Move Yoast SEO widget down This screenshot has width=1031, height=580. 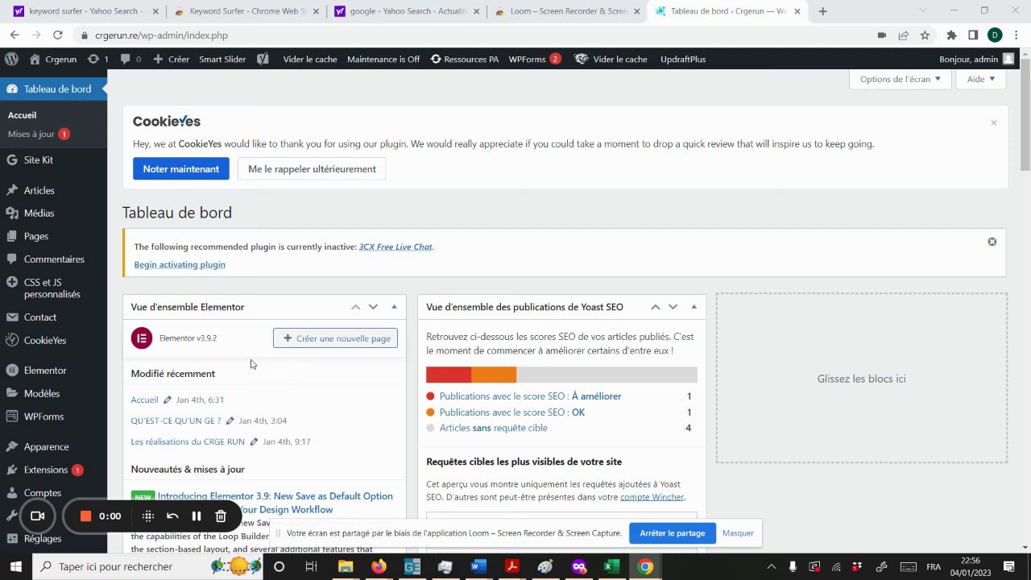pos(673,307)
